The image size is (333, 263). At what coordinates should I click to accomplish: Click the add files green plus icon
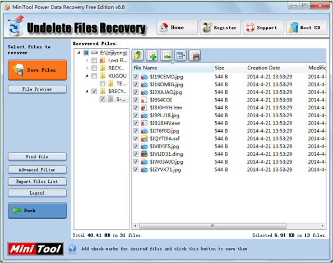(152, 55)
